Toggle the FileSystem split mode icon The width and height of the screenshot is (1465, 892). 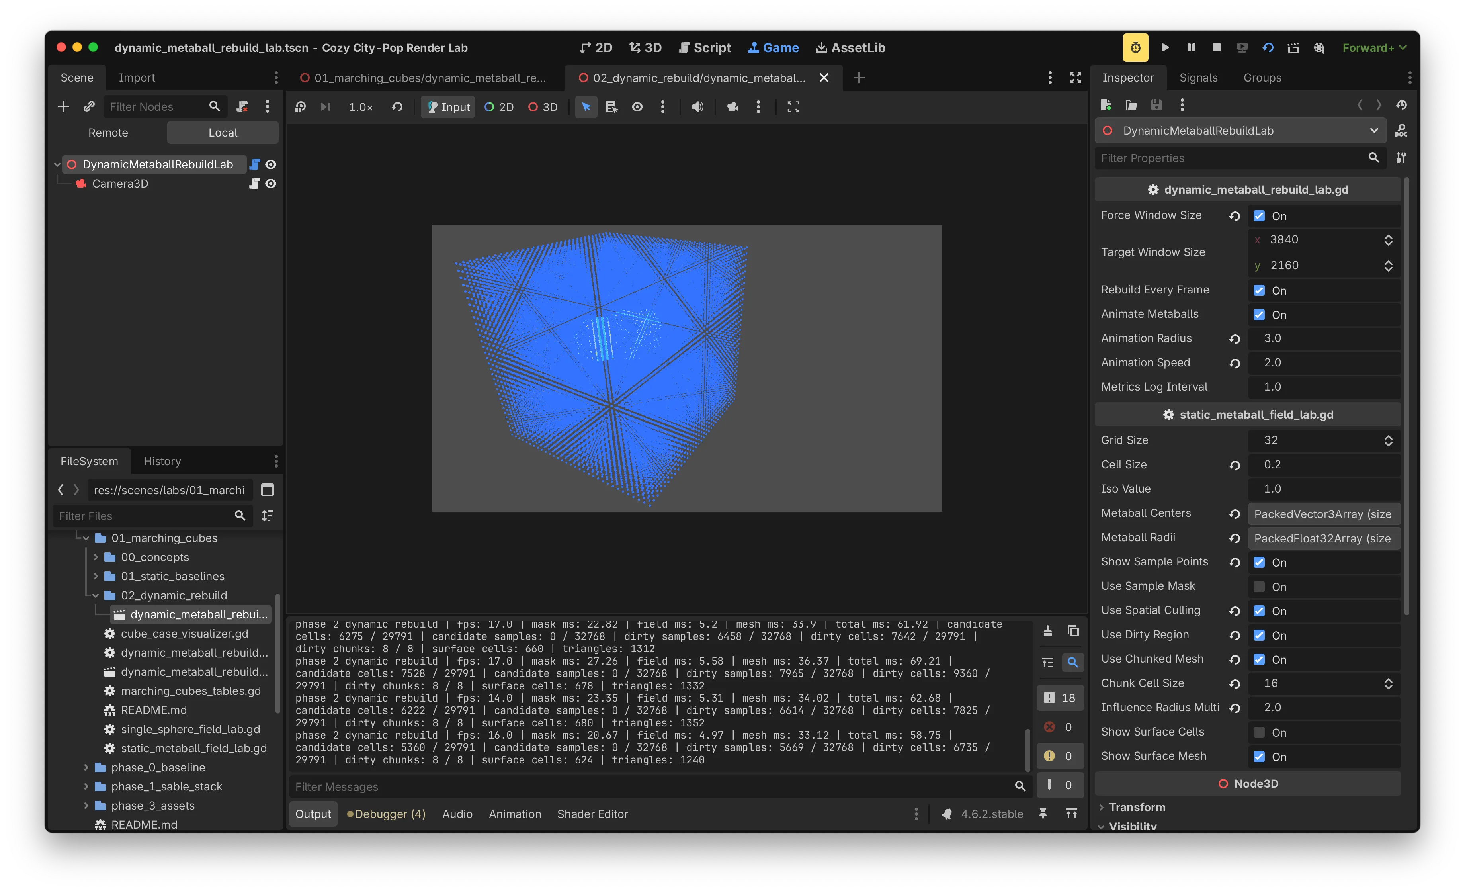(268, 490)
